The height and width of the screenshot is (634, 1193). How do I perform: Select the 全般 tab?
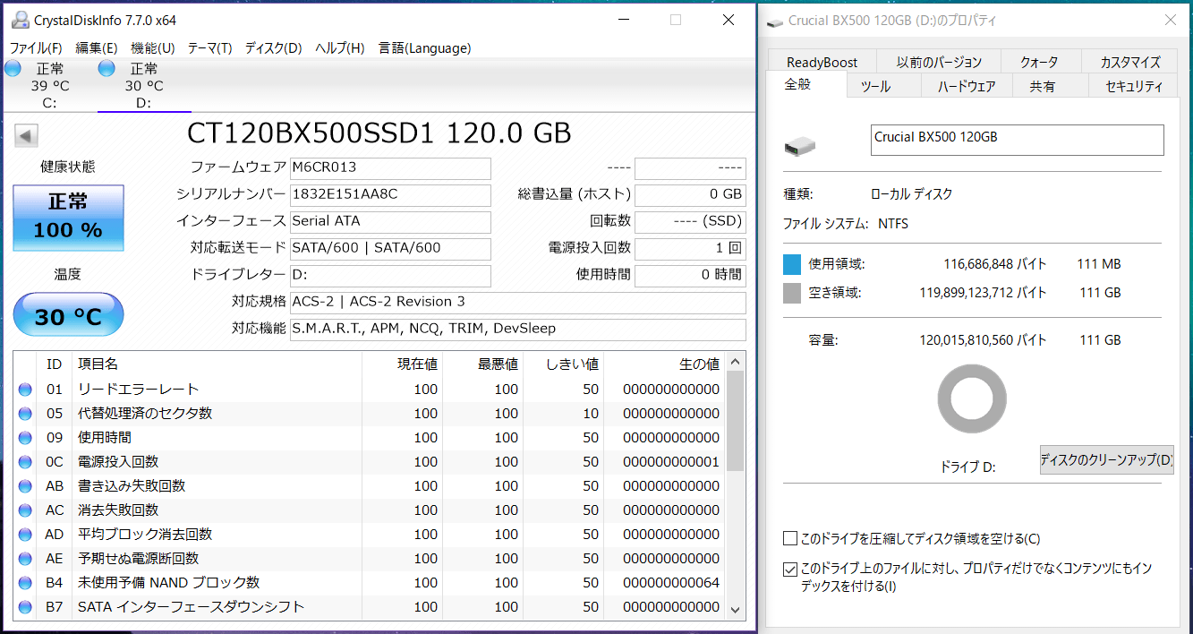click(806, 85)
